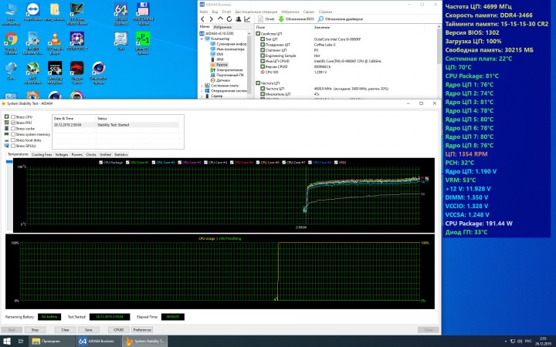556x347 pixels.
Task: Open the folder icon on desktop
Action: (55, 12)
